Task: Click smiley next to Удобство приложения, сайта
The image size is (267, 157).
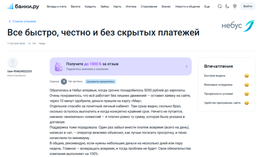Action: tap(247, 103)
